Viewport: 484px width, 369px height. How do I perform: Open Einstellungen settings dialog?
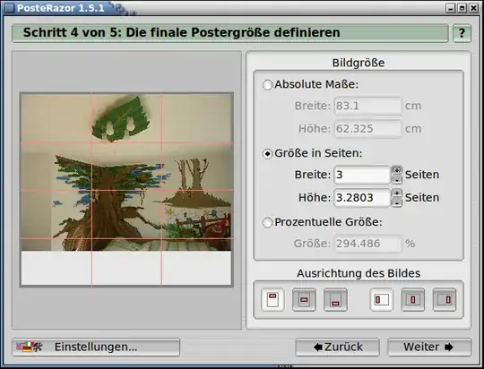click(x=96, y=348)
